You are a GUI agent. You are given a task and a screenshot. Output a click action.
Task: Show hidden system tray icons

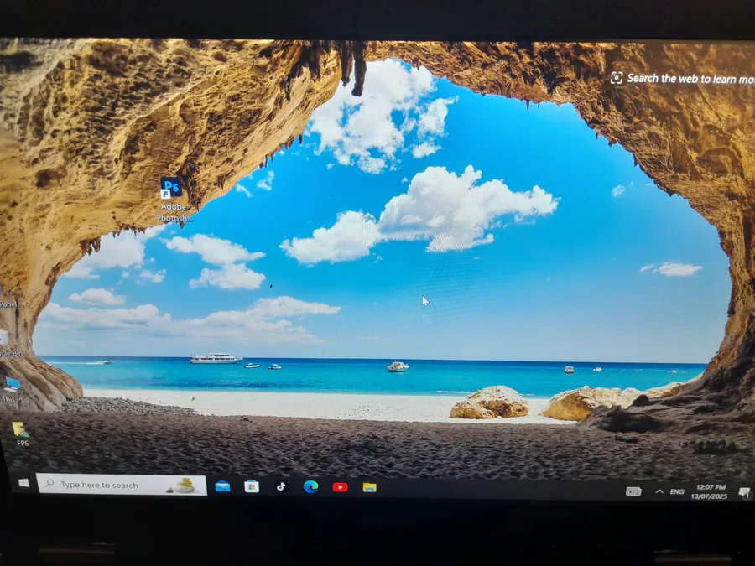pyautogui.click(x=659, y=491)
